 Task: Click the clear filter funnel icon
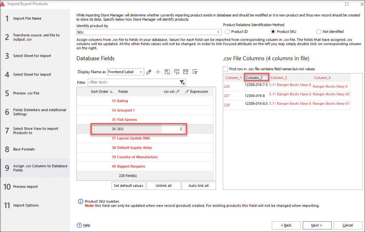click(182, 82)
